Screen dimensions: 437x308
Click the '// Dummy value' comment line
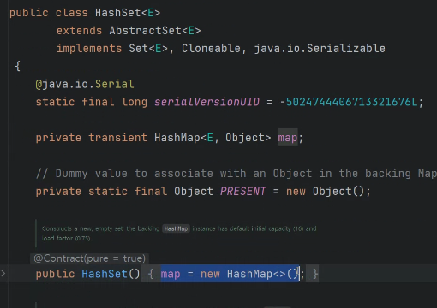(x=236, y=174)
